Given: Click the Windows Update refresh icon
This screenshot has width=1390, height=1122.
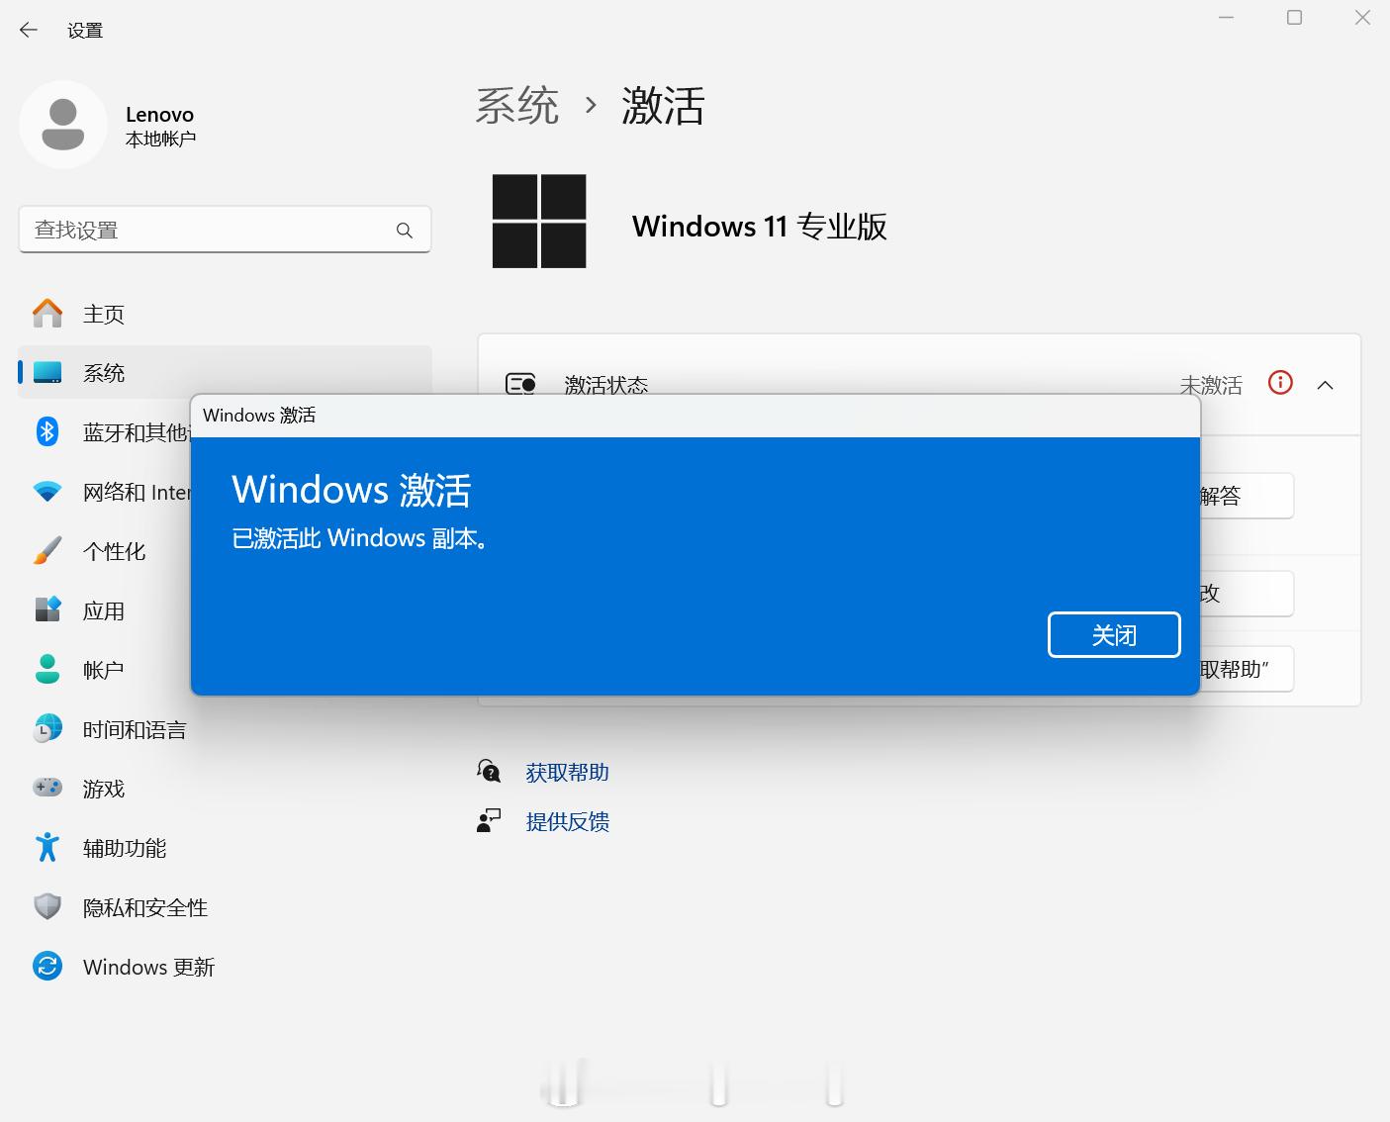Looking at the screenshot, I should tap(47, 967).
